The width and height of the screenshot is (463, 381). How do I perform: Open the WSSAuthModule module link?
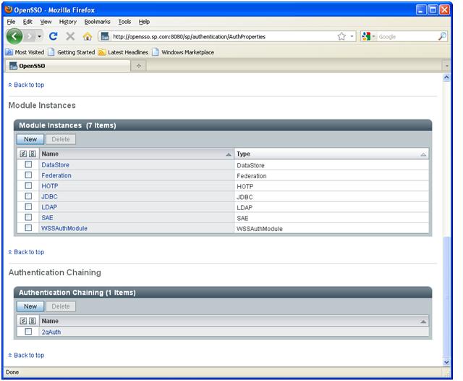click(64, 228)
